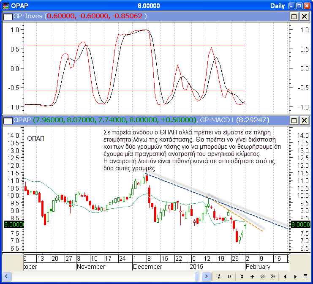Click the 'Daily' periodicity label in title bar
Screen dimensions: 313x284
[x=278, y=6]
